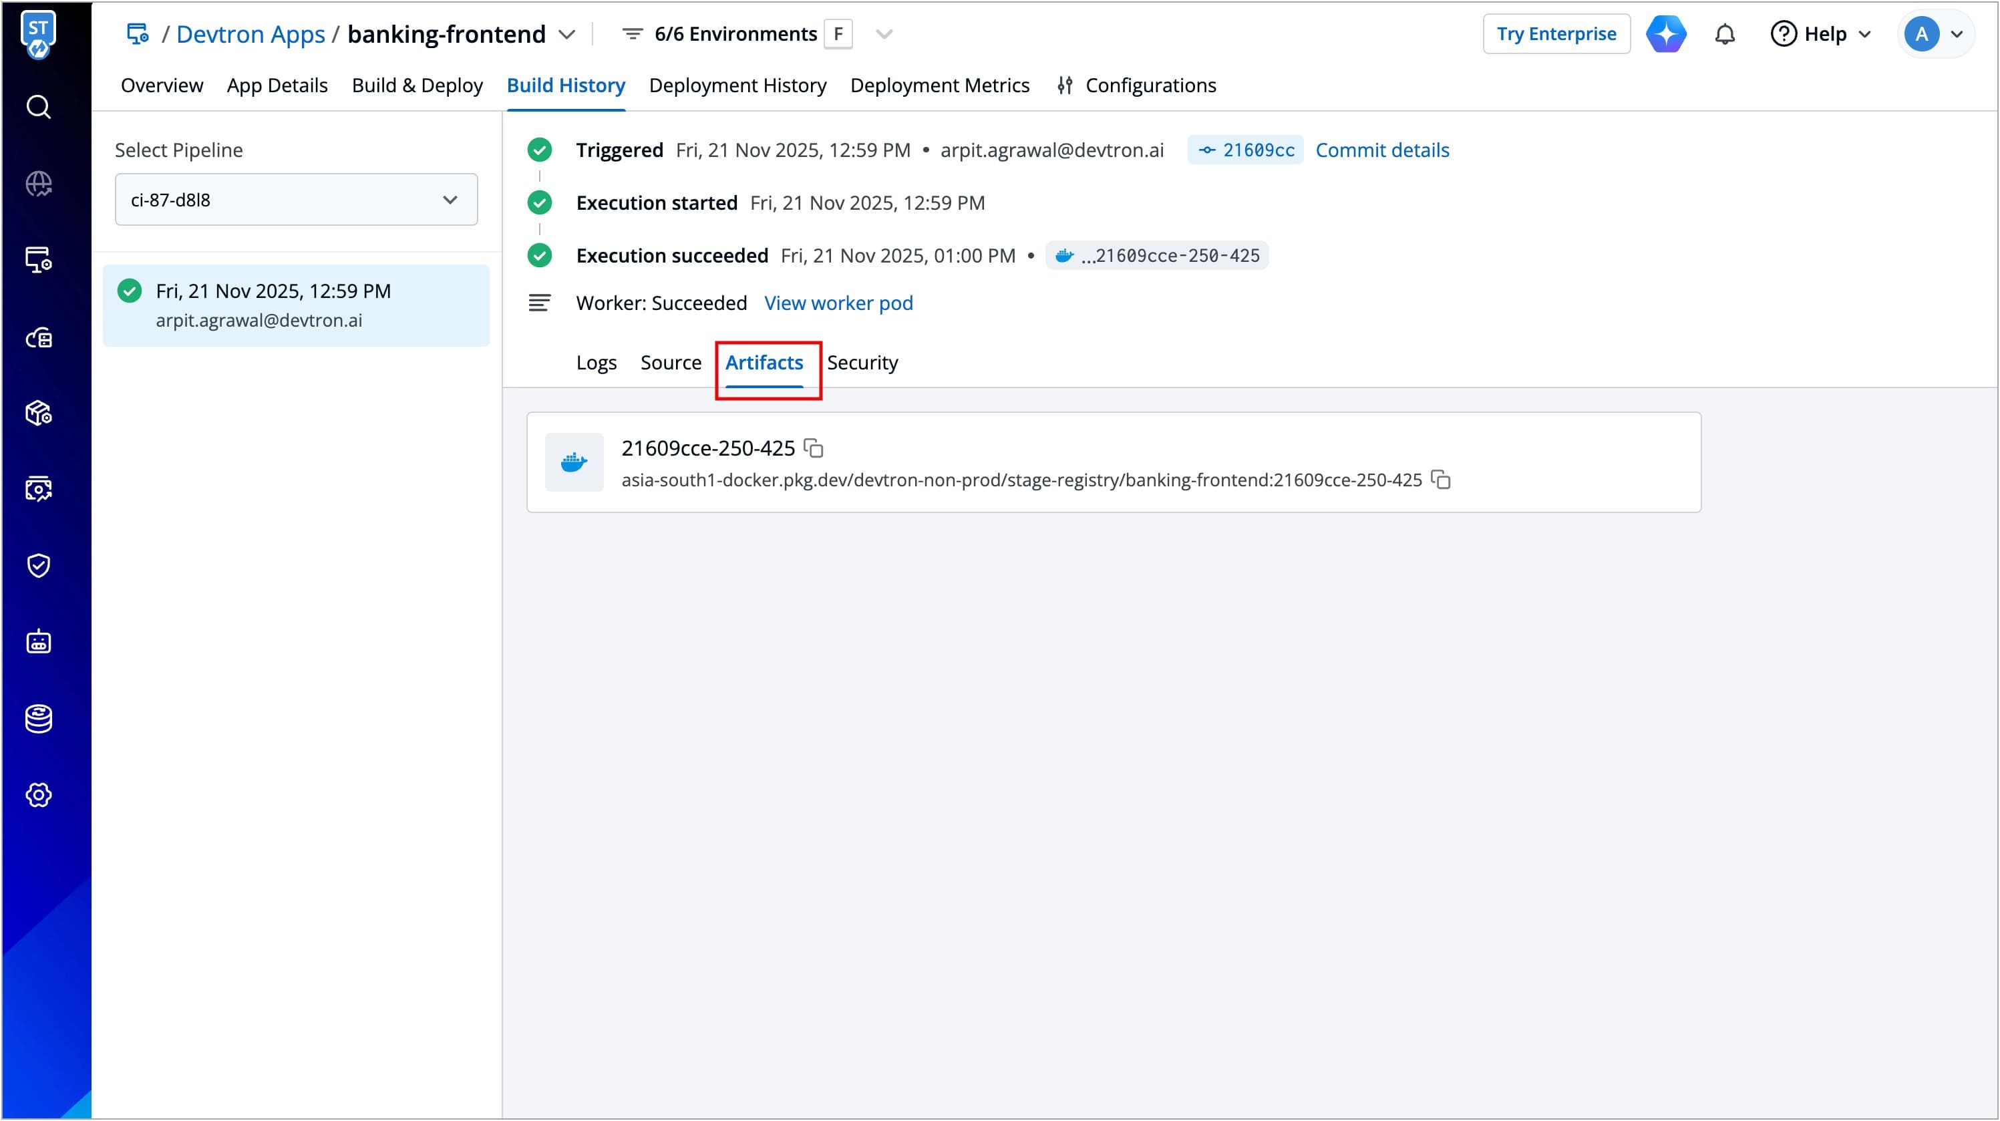The width and height of the screenshot is (2000, 1121).
Task: Expand banking-frontend app selector chevron
Action: [568, 34]
